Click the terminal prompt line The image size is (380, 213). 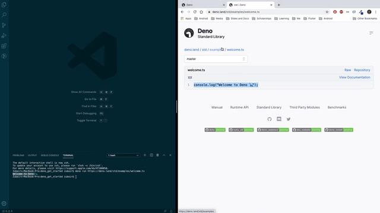pyautogui.click(x=45, y=176)
